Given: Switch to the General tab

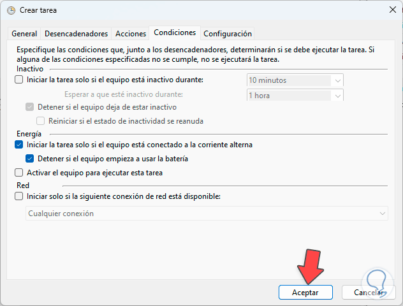Looking at the screenshot, I should click(x=24, y=34).
